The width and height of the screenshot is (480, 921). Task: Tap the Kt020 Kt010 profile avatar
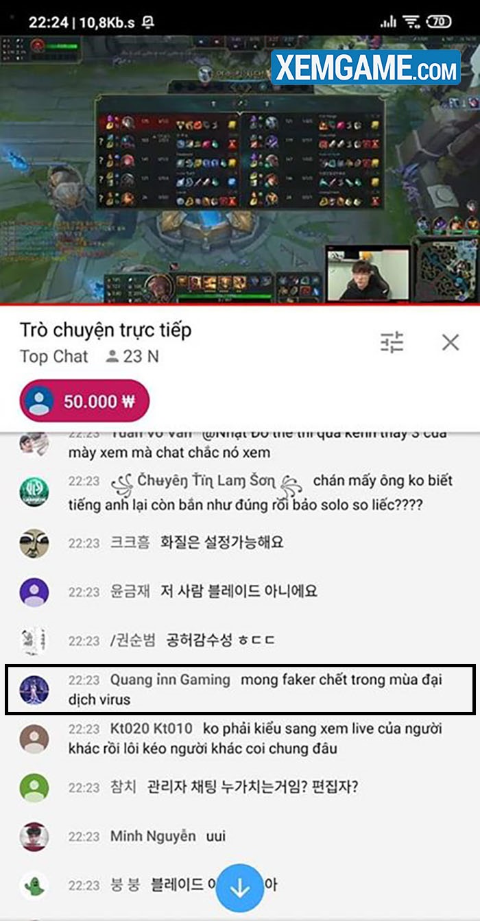[34, 739]
